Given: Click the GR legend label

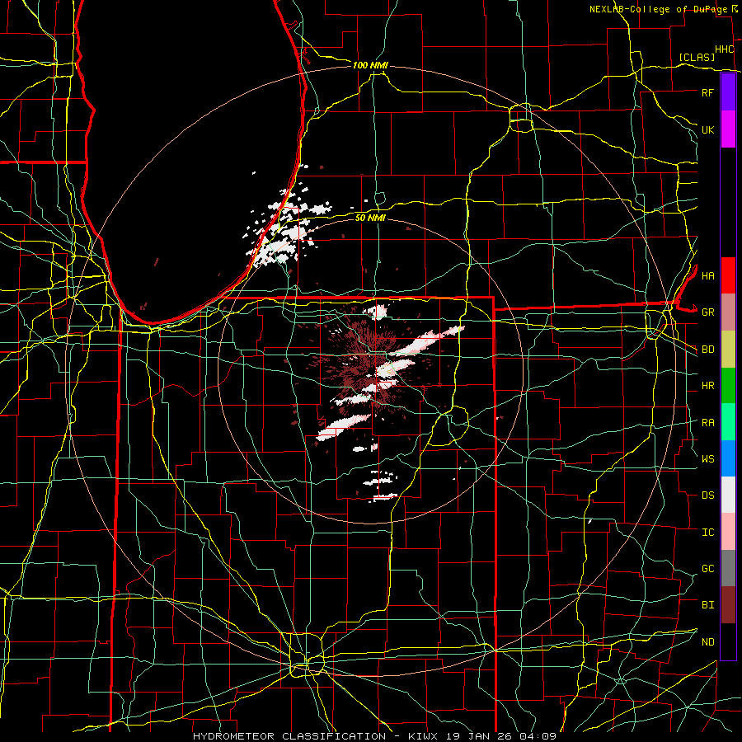Looking at the screenshot, I should pyautogui.click(x=707, y=312).
